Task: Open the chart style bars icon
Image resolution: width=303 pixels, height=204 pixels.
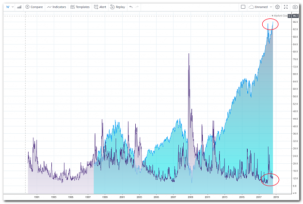Action: click(19, 7)
